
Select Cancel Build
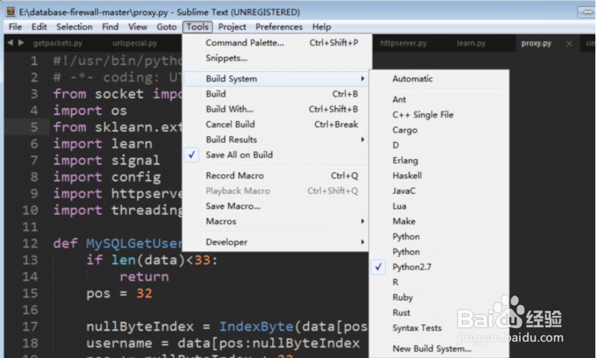click(x=275, y=124)
